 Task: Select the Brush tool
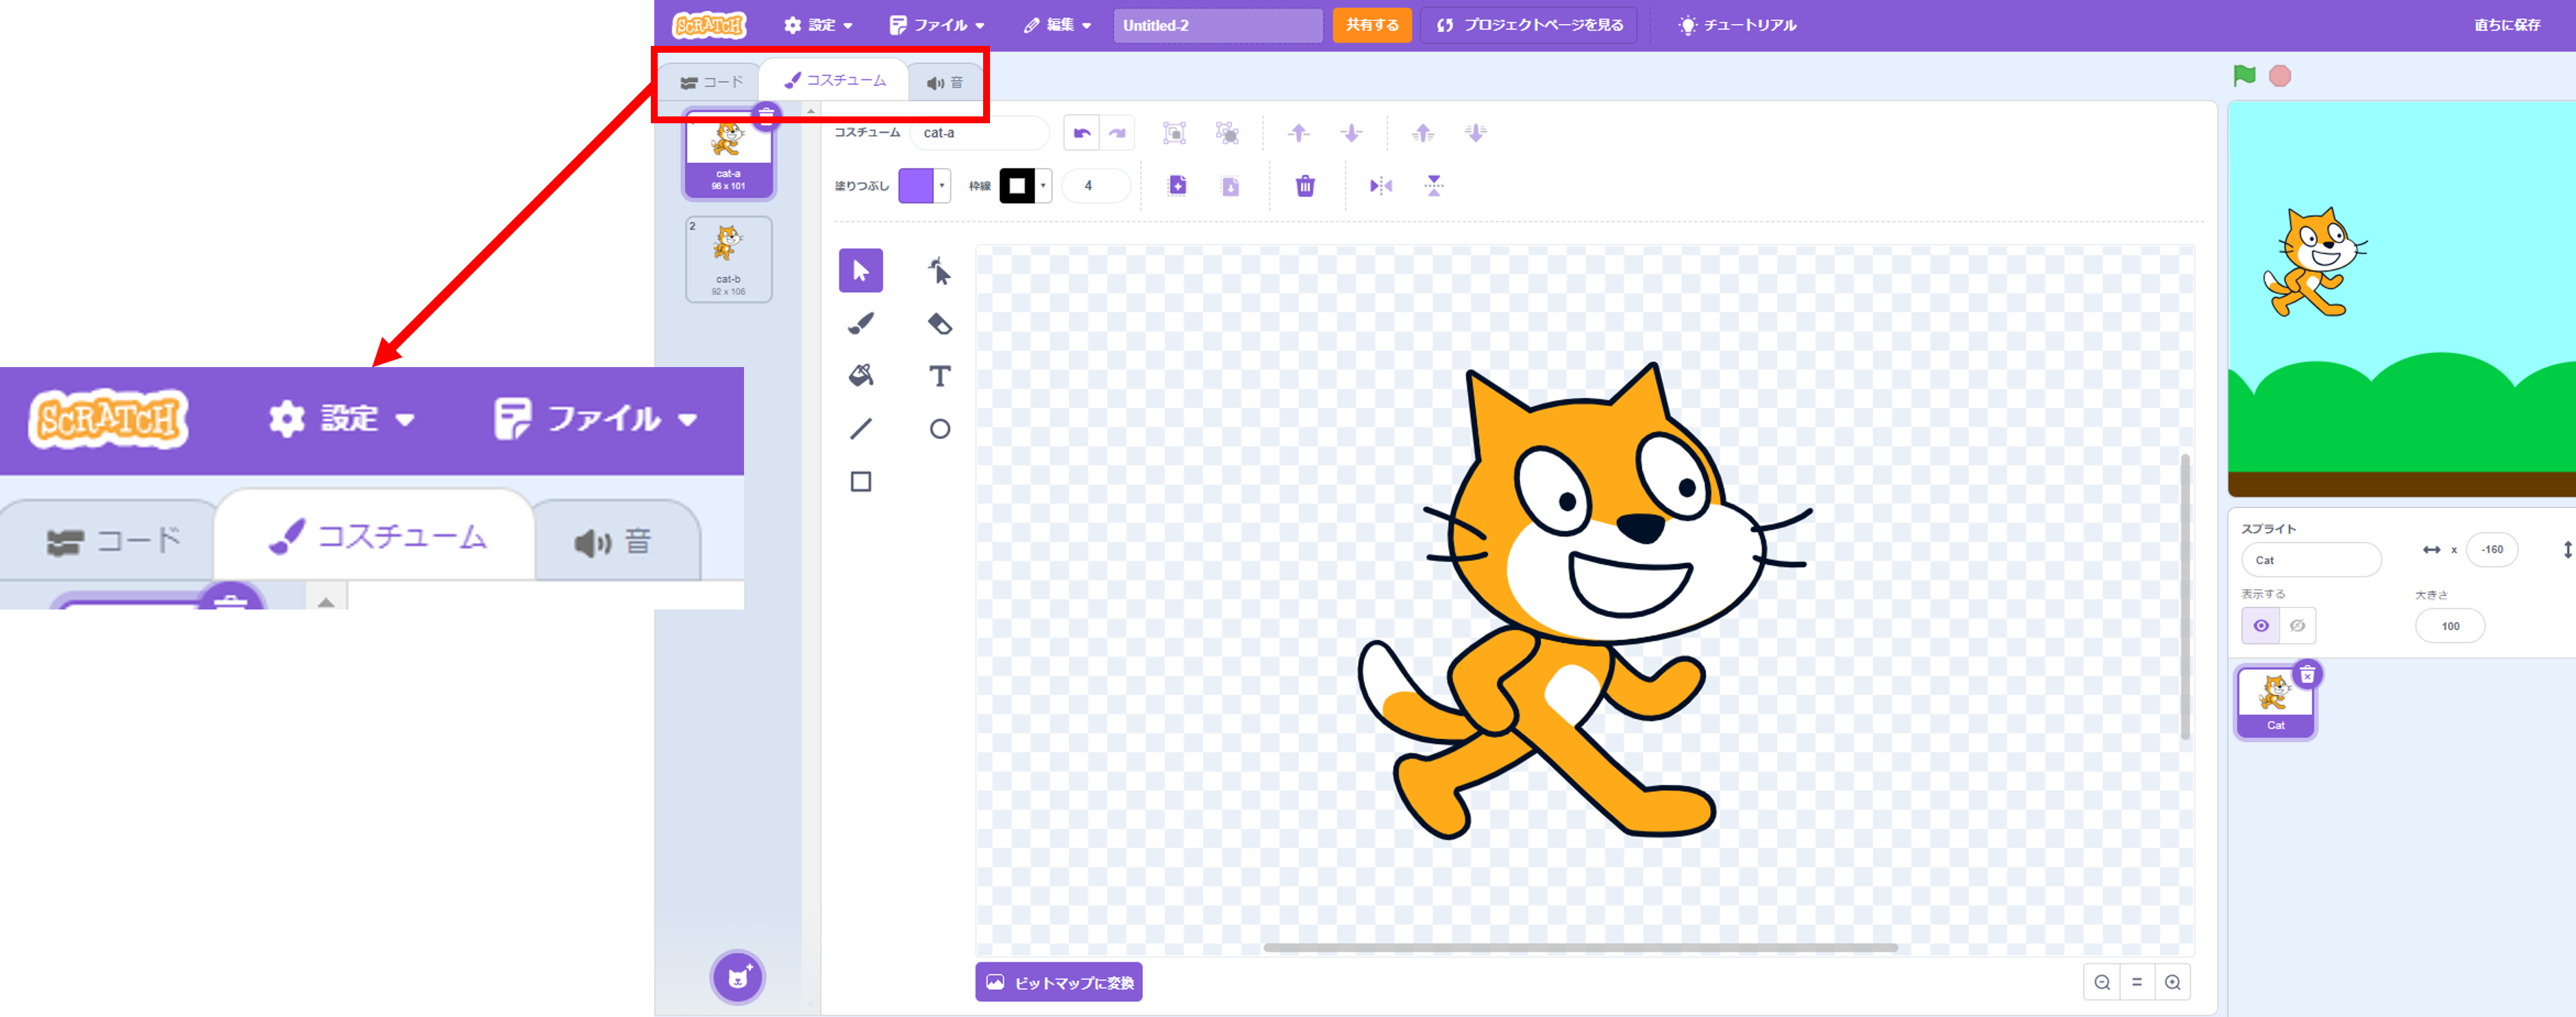(860, 323)
